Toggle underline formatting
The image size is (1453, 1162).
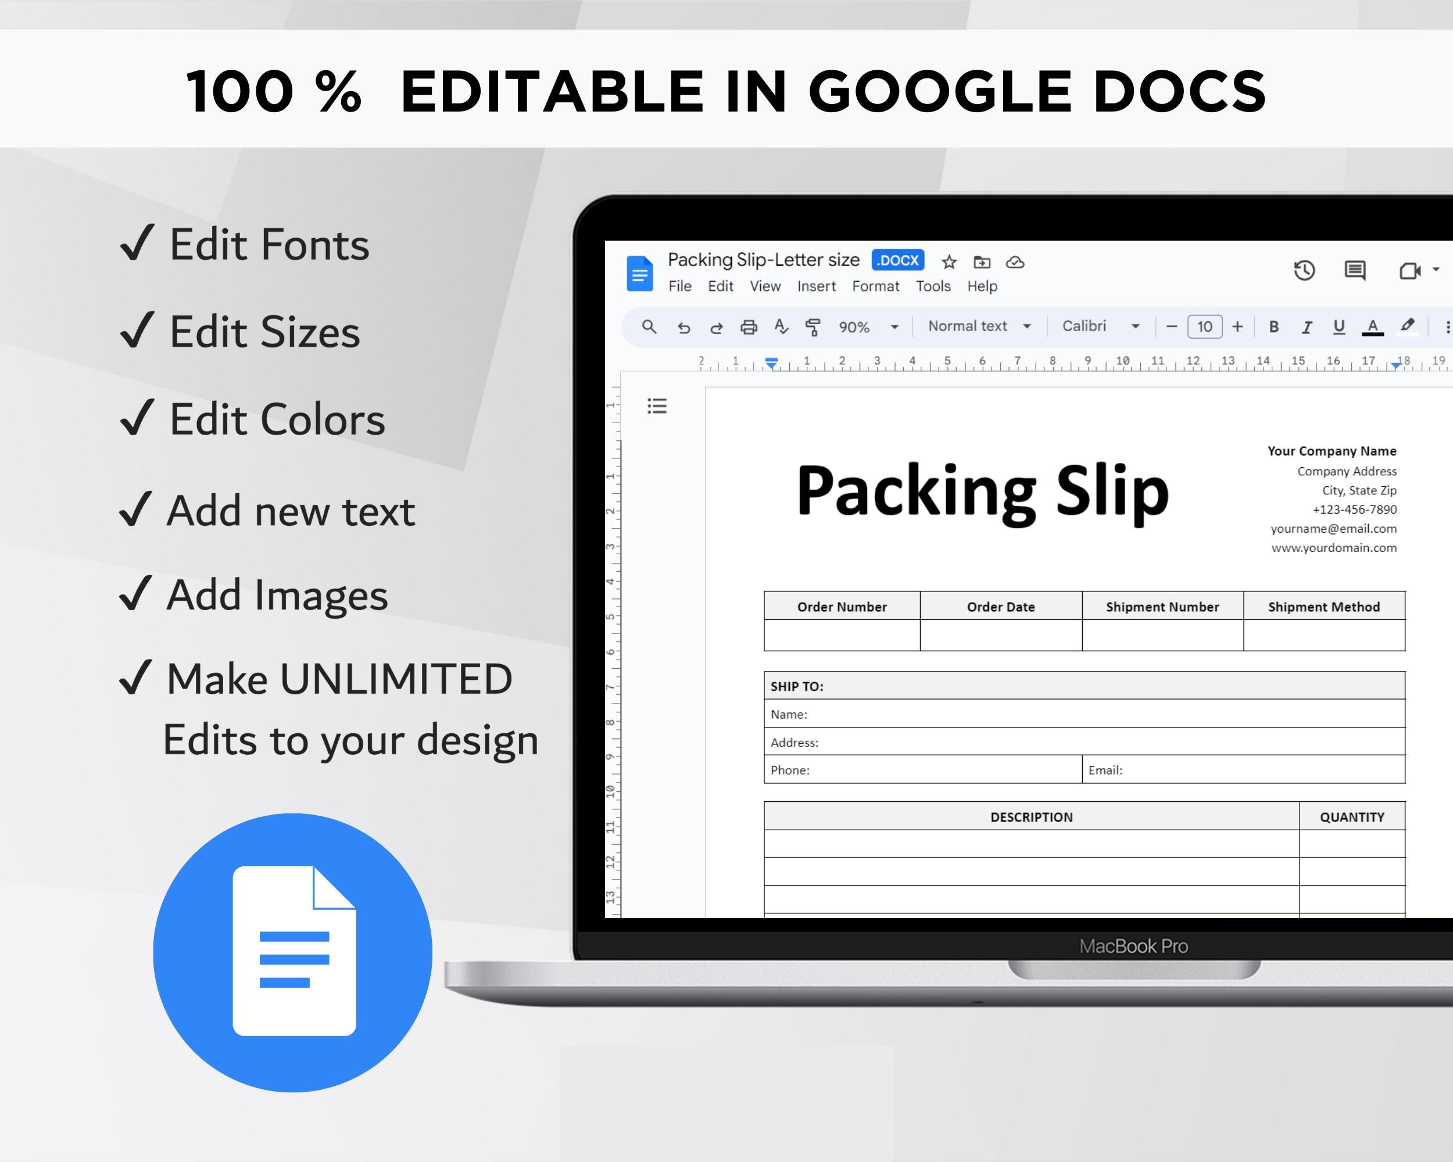1338,328
